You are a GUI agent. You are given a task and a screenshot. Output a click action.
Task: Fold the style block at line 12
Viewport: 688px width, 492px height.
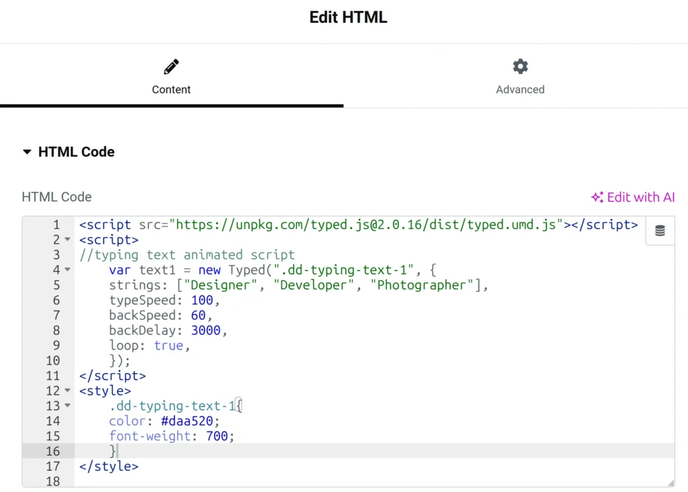68,390
